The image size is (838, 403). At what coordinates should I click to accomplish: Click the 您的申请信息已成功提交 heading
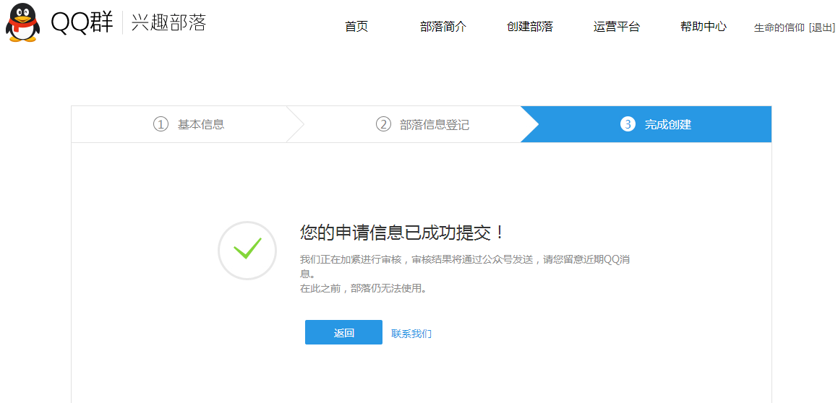(402, 233)
